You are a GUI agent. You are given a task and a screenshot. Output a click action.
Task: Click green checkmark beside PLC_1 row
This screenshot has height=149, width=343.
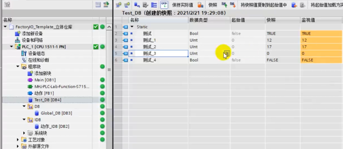96,47
